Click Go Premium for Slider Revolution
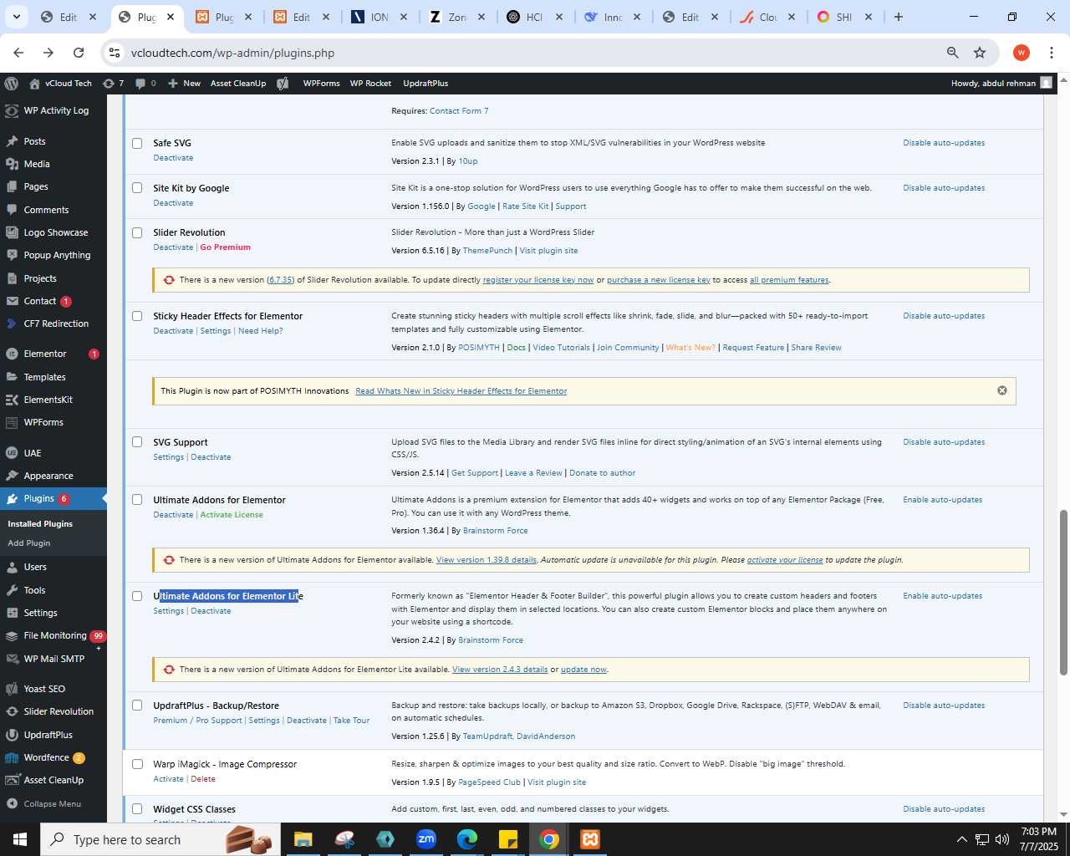The height and width of the screenshot is (856, 1070). tap(226, 247)
